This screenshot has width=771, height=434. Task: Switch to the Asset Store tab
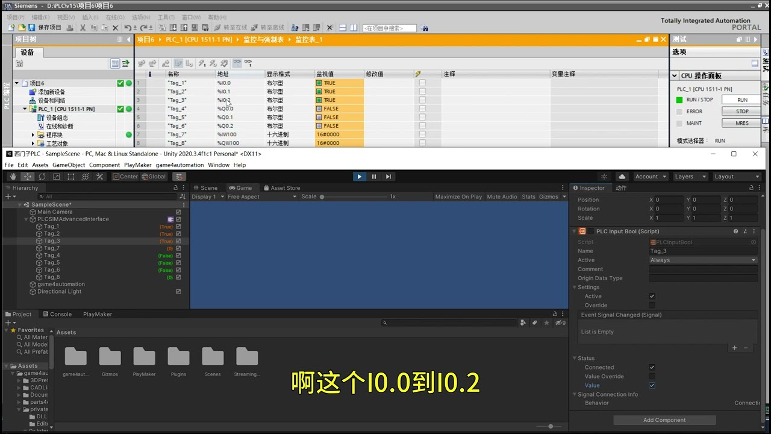pyautogui.click(x=281, y=188)
